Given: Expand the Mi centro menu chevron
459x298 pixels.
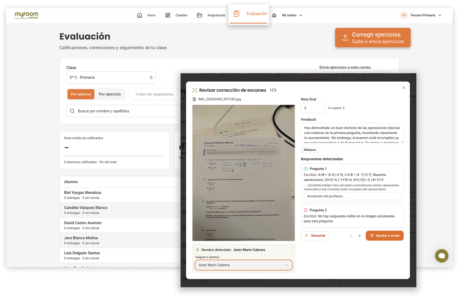Looking at the screenshot, I should 301,15.
